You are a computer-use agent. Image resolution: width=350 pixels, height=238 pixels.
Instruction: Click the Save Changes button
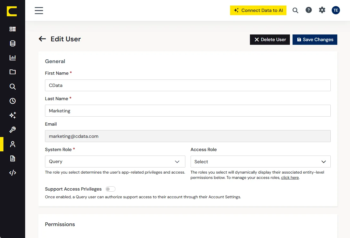(x=315, y=39)
